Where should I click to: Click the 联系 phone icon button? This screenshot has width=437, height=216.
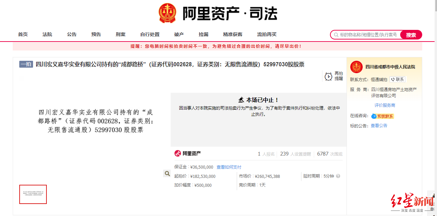click(x=397, y=79)
